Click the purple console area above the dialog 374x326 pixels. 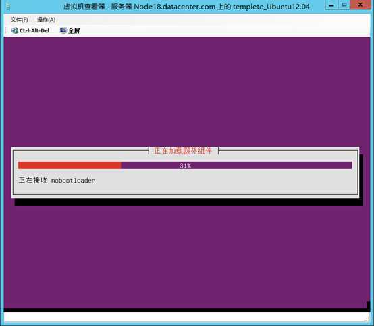[187, 91]
